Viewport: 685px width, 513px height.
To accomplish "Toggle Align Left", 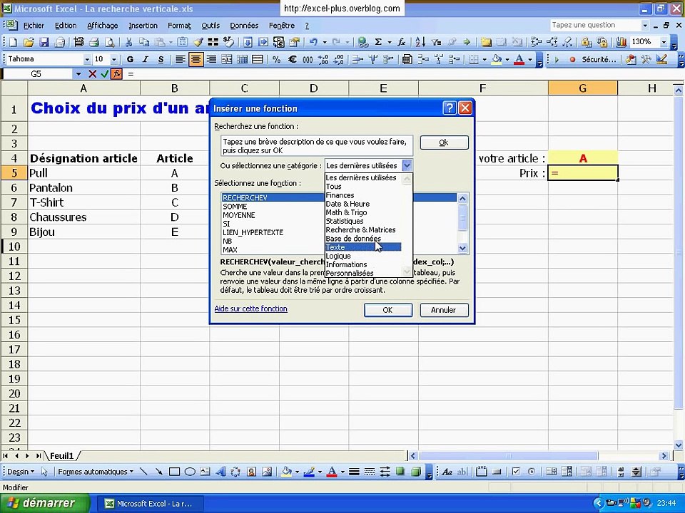I will point(180,59).
